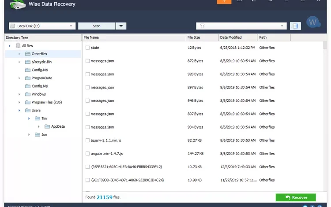Sort by the File Size column header
Image resolution: width=331 pixels, height=207 pixels.
[202, 37]
